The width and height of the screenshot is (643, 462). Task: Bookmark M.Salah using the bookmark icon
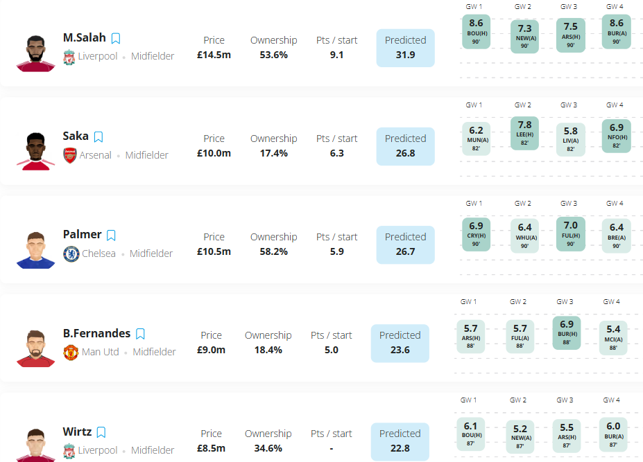116,39
